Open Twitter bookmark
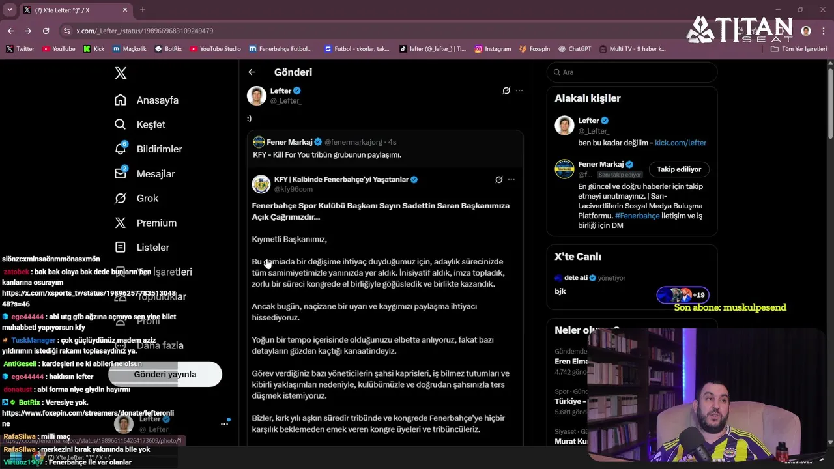834x469 pixels. coord(20,49)
